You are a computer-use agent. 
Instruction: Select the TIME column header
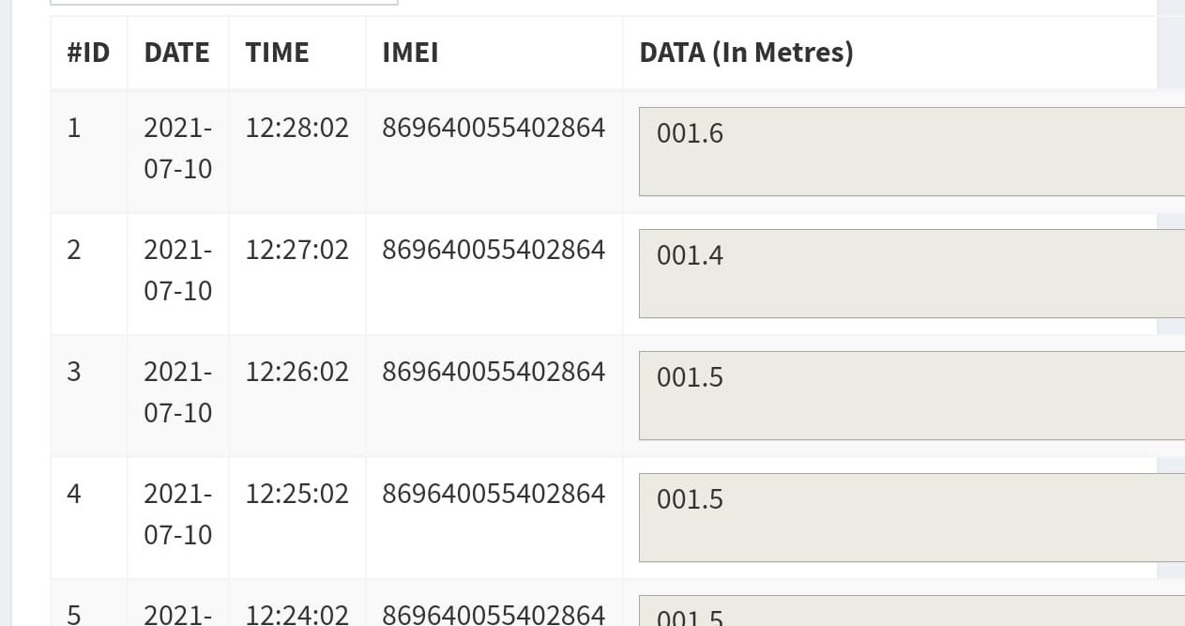click(x=277, y=53)
